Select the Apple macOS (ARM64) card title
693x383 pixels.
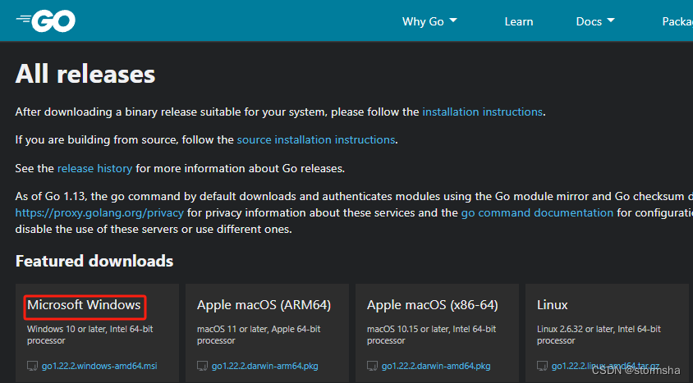[264, 305]
